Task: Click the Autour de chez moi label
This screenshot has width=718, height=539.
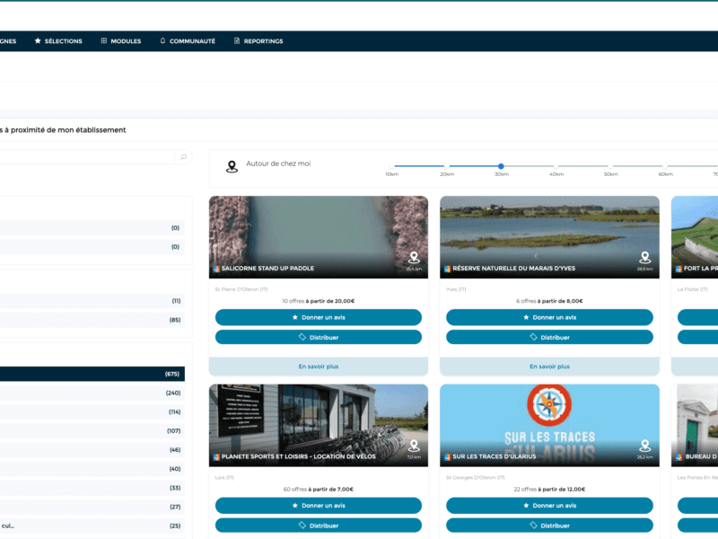Action: 278,163
